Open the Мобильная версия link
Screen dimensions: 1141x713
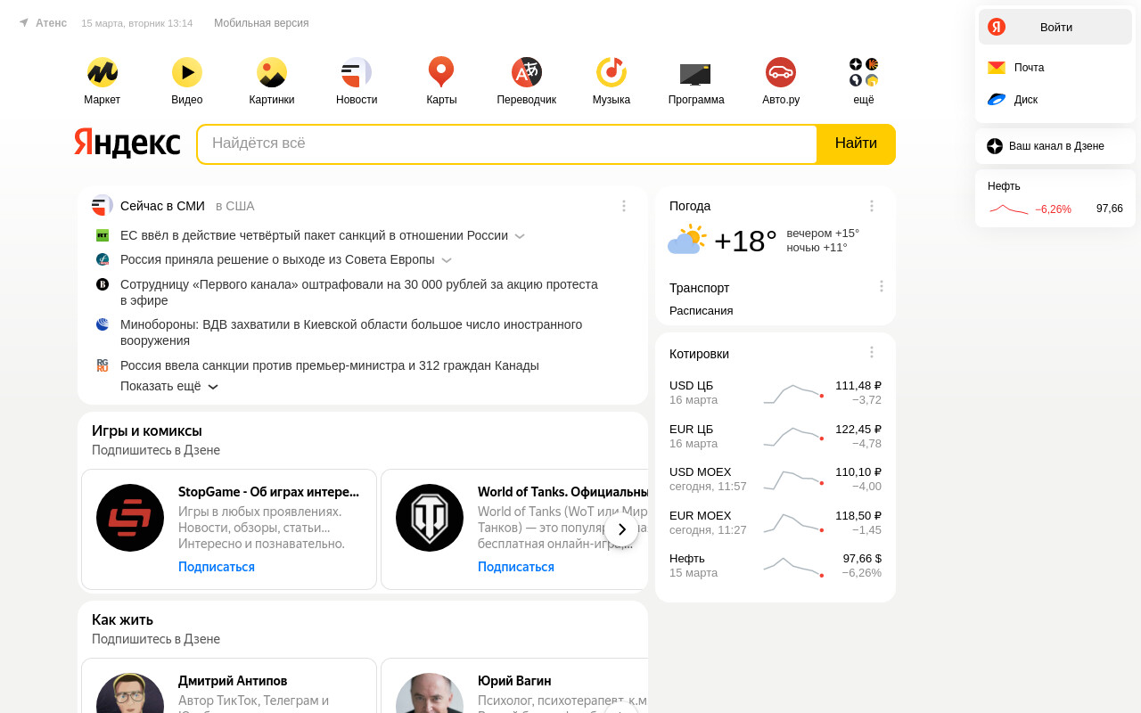[x=261, y=23]
